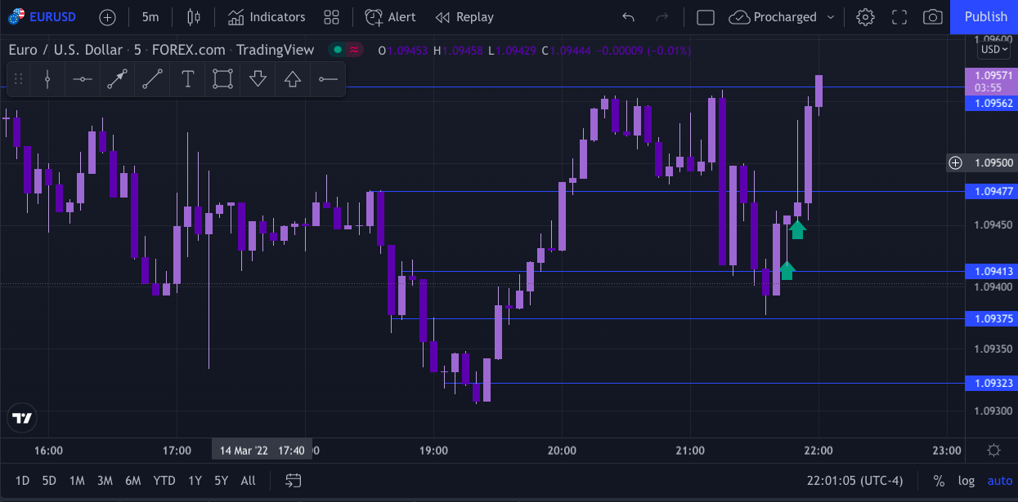The image size is (1018, 502).
Task: Toggle percent scale mode
Action: (x=939, y=481)
